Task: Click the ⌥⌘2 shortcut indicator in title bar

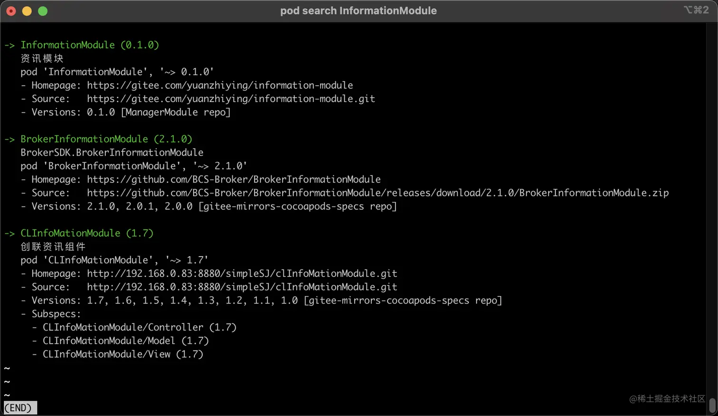Action: pos(696,10)
